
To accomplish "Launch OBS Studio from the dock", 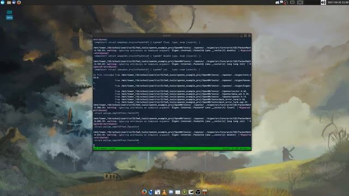I will [198, 192].
